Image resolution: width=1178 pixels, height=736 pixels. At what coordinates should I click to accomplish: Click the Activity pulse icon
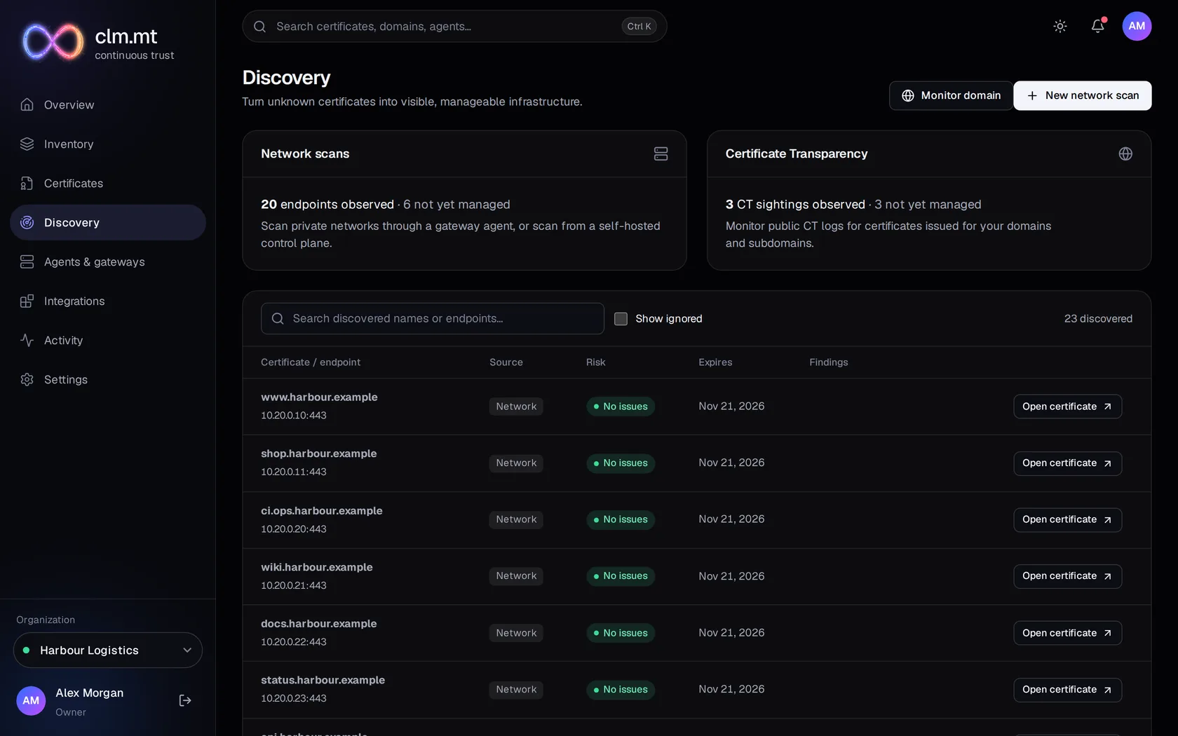27,340
